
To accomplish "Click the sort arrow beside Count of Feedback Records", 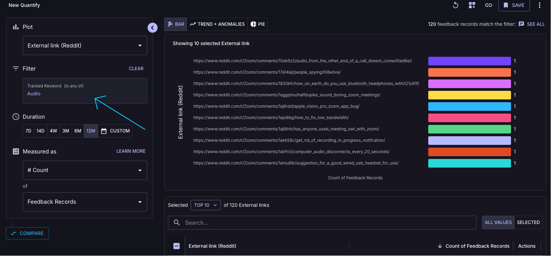I will tap(440, 246).
